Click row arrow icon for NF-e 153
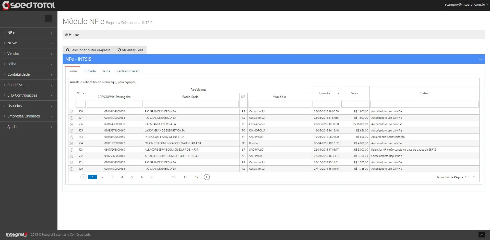 pyautogui.click(x=71, y=137)
